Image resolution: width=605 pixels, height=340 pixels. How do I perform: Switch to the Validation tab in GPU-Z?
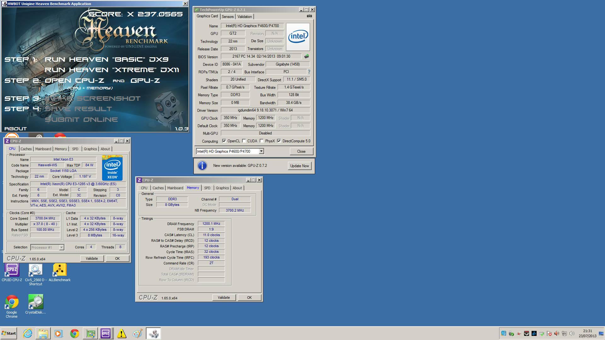pyautogui.click(x=245, y=17)
